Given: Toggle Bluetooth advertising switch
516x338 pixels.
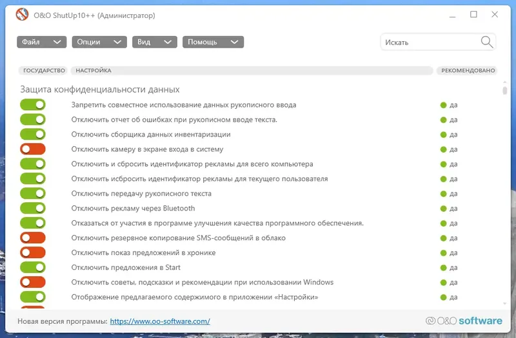Looking at the screenshot, I should pos(33,208).
